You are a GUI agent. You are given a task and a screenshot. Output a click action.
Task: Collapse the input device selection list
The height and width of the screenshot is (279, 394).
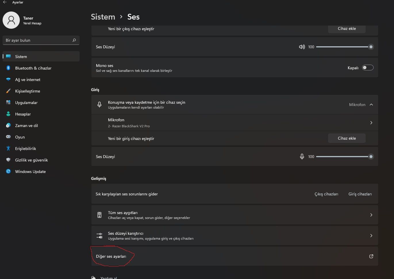pyautogui.click(x=371, y=105)
